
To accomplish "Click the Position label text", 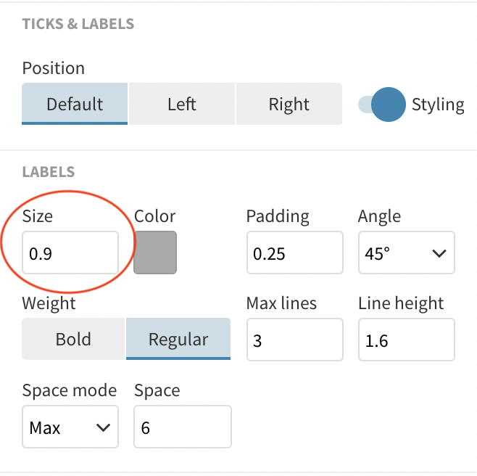I will [x=54, y=68].
